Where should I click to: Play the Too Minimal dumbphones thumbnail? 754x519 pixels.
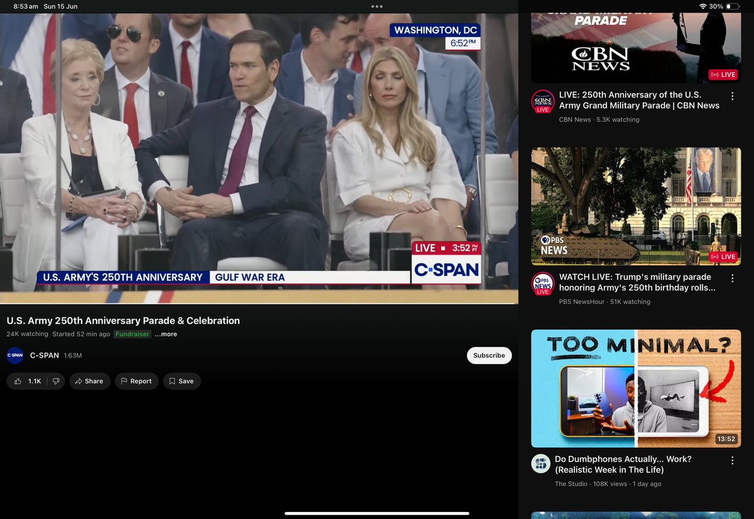coord(636,388)
